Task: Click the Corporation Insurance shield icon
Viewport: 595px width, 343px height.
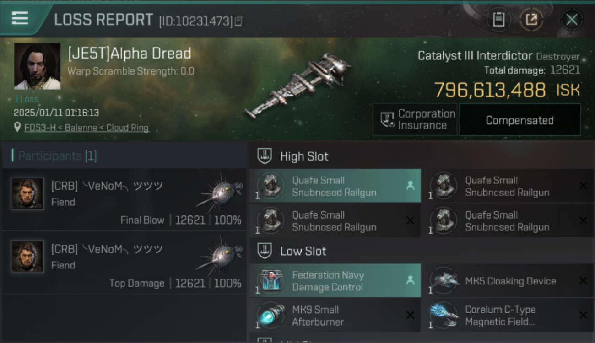Action: click(x=388, y=120)
